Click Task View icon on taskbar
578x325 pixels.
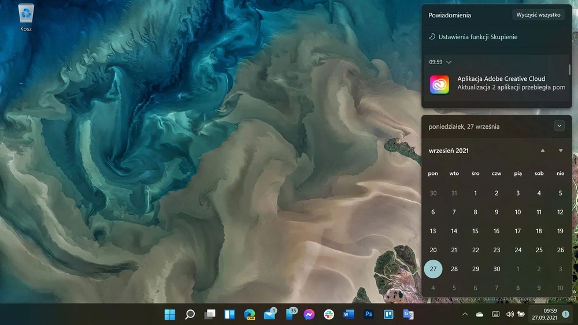click(x=210, y=315)
